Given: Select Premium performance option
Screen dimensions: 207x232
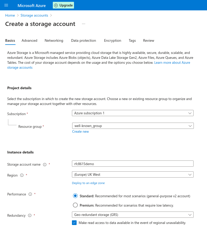Looking at the screenshot, I should [x=75, y=205].
